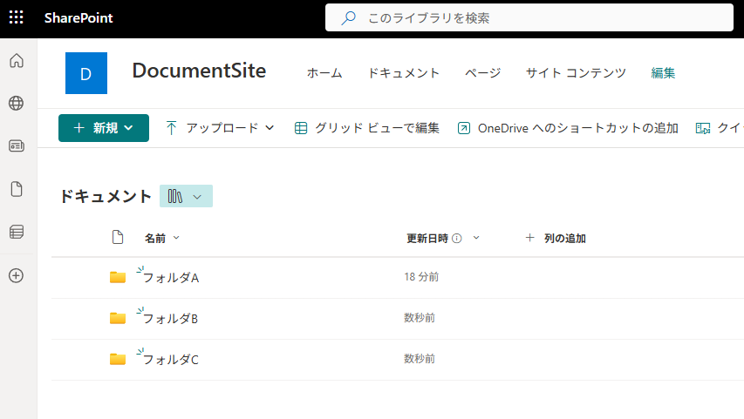Go to the ホーム navigation tab

(x=324, y=73)
